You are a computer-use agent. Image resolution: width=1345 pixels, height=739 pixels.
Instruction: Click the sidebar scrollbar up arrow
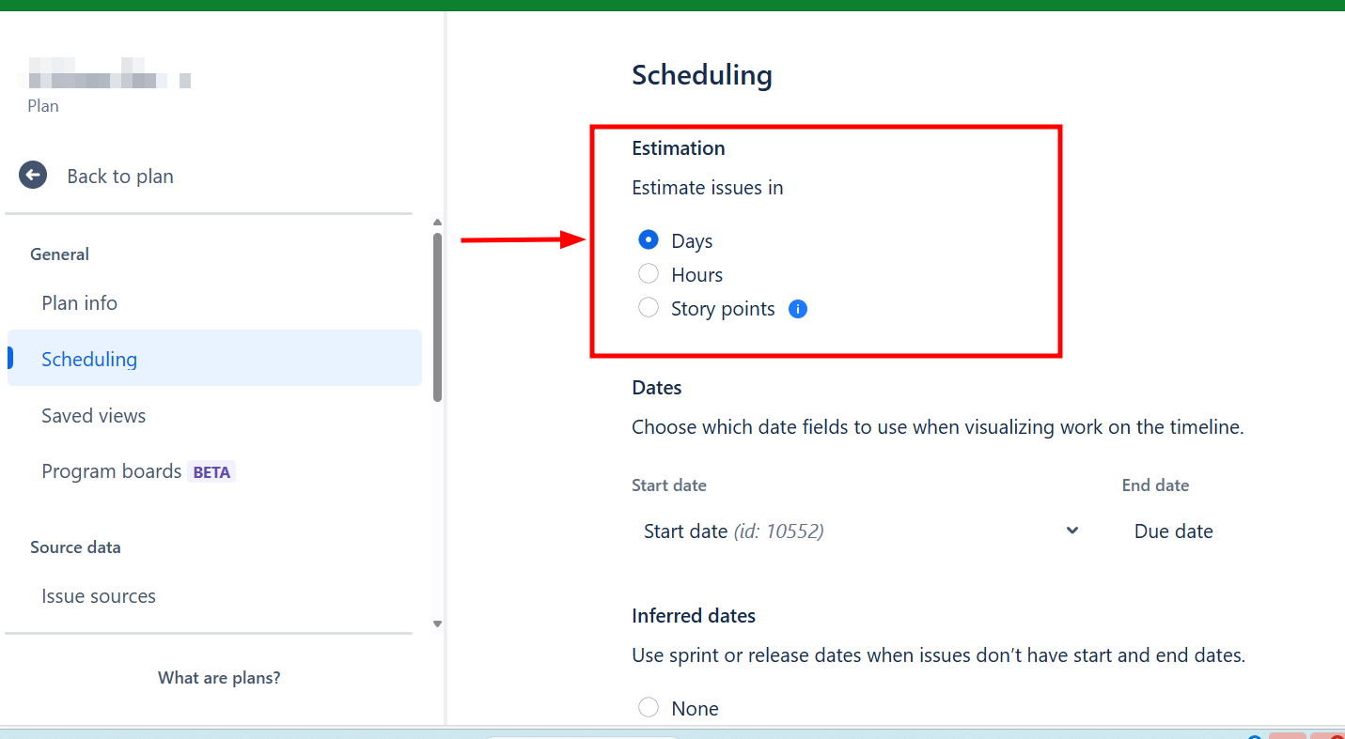pyautogui.click(x=437, y=223)
